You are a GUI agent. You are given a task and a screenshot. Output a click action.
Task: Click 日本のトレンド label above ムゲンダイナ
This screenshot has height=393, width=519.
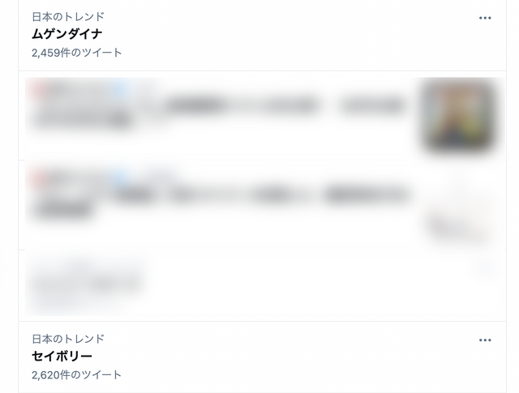tap(68, 16)
